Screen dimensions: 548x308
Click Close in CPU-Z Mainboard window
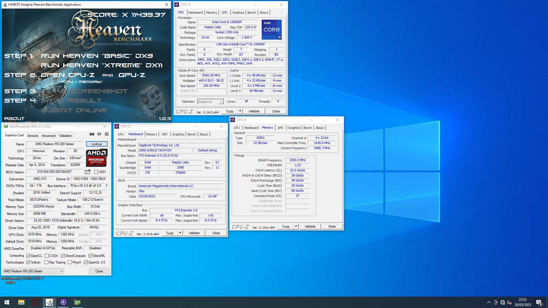[x=216, y=233]
